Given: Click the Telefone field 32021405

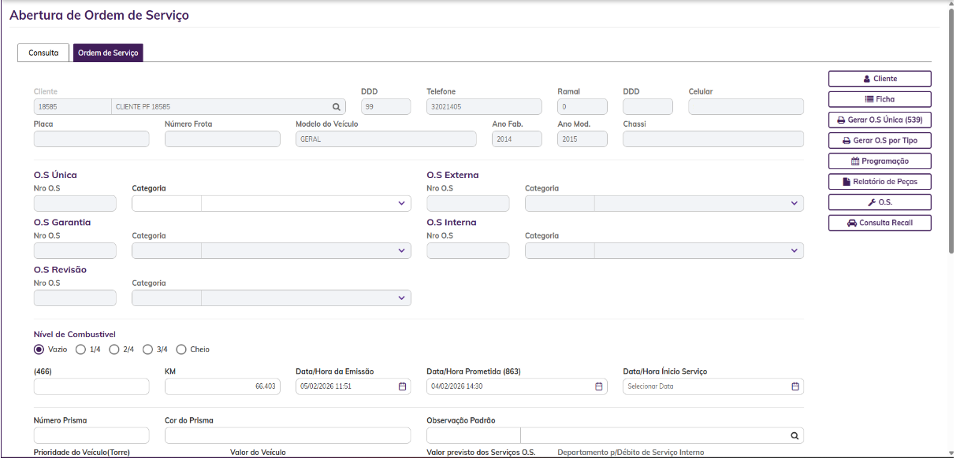Looking at the screenshot, I should click(484, 106).
